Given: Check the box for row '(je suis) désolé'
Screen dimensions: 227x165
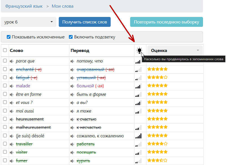Looking at the screenshot, I should (x=5, y=135).
